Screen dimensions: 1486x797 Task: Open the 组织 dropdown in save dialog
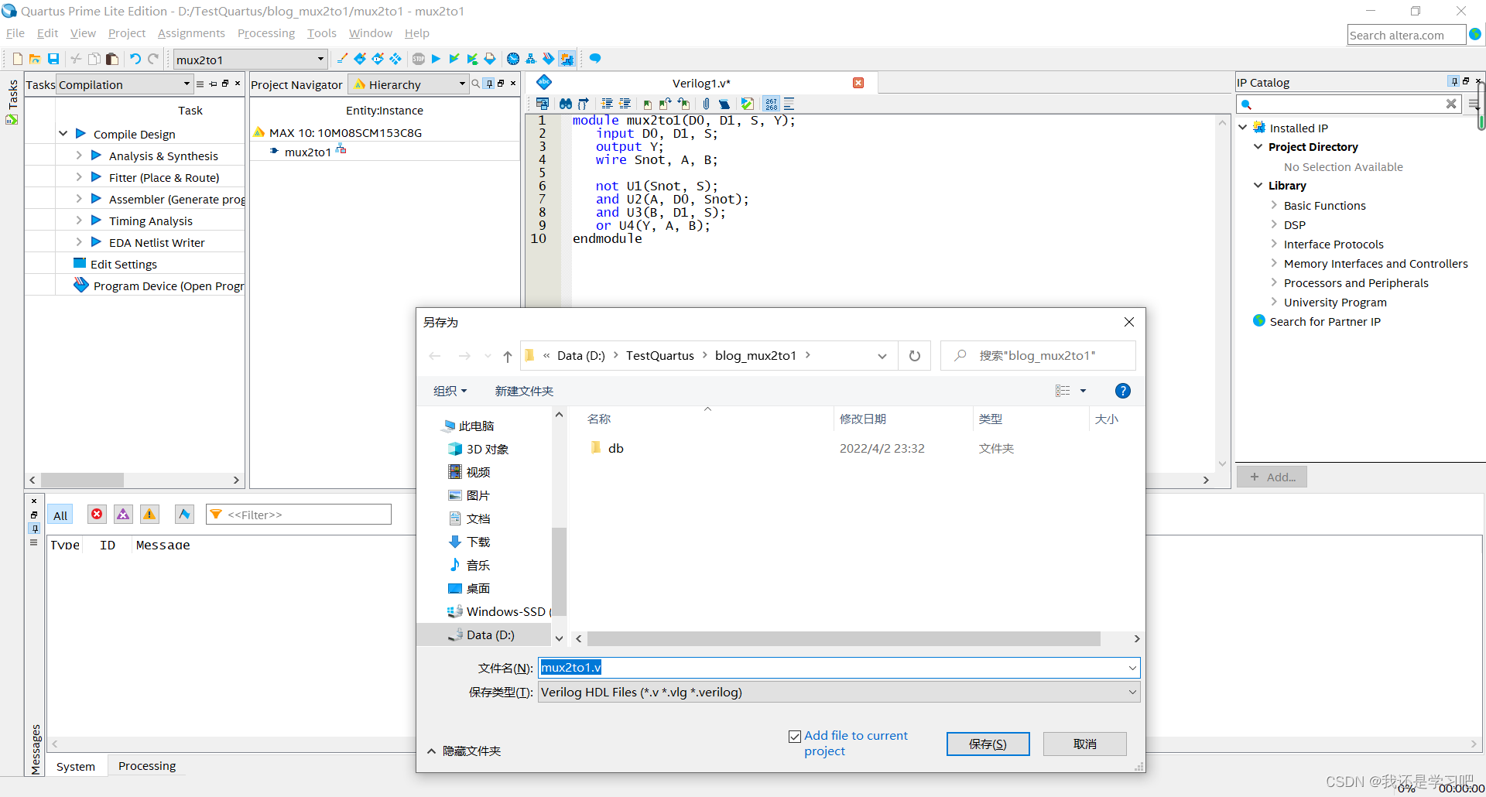pos(450,391)
